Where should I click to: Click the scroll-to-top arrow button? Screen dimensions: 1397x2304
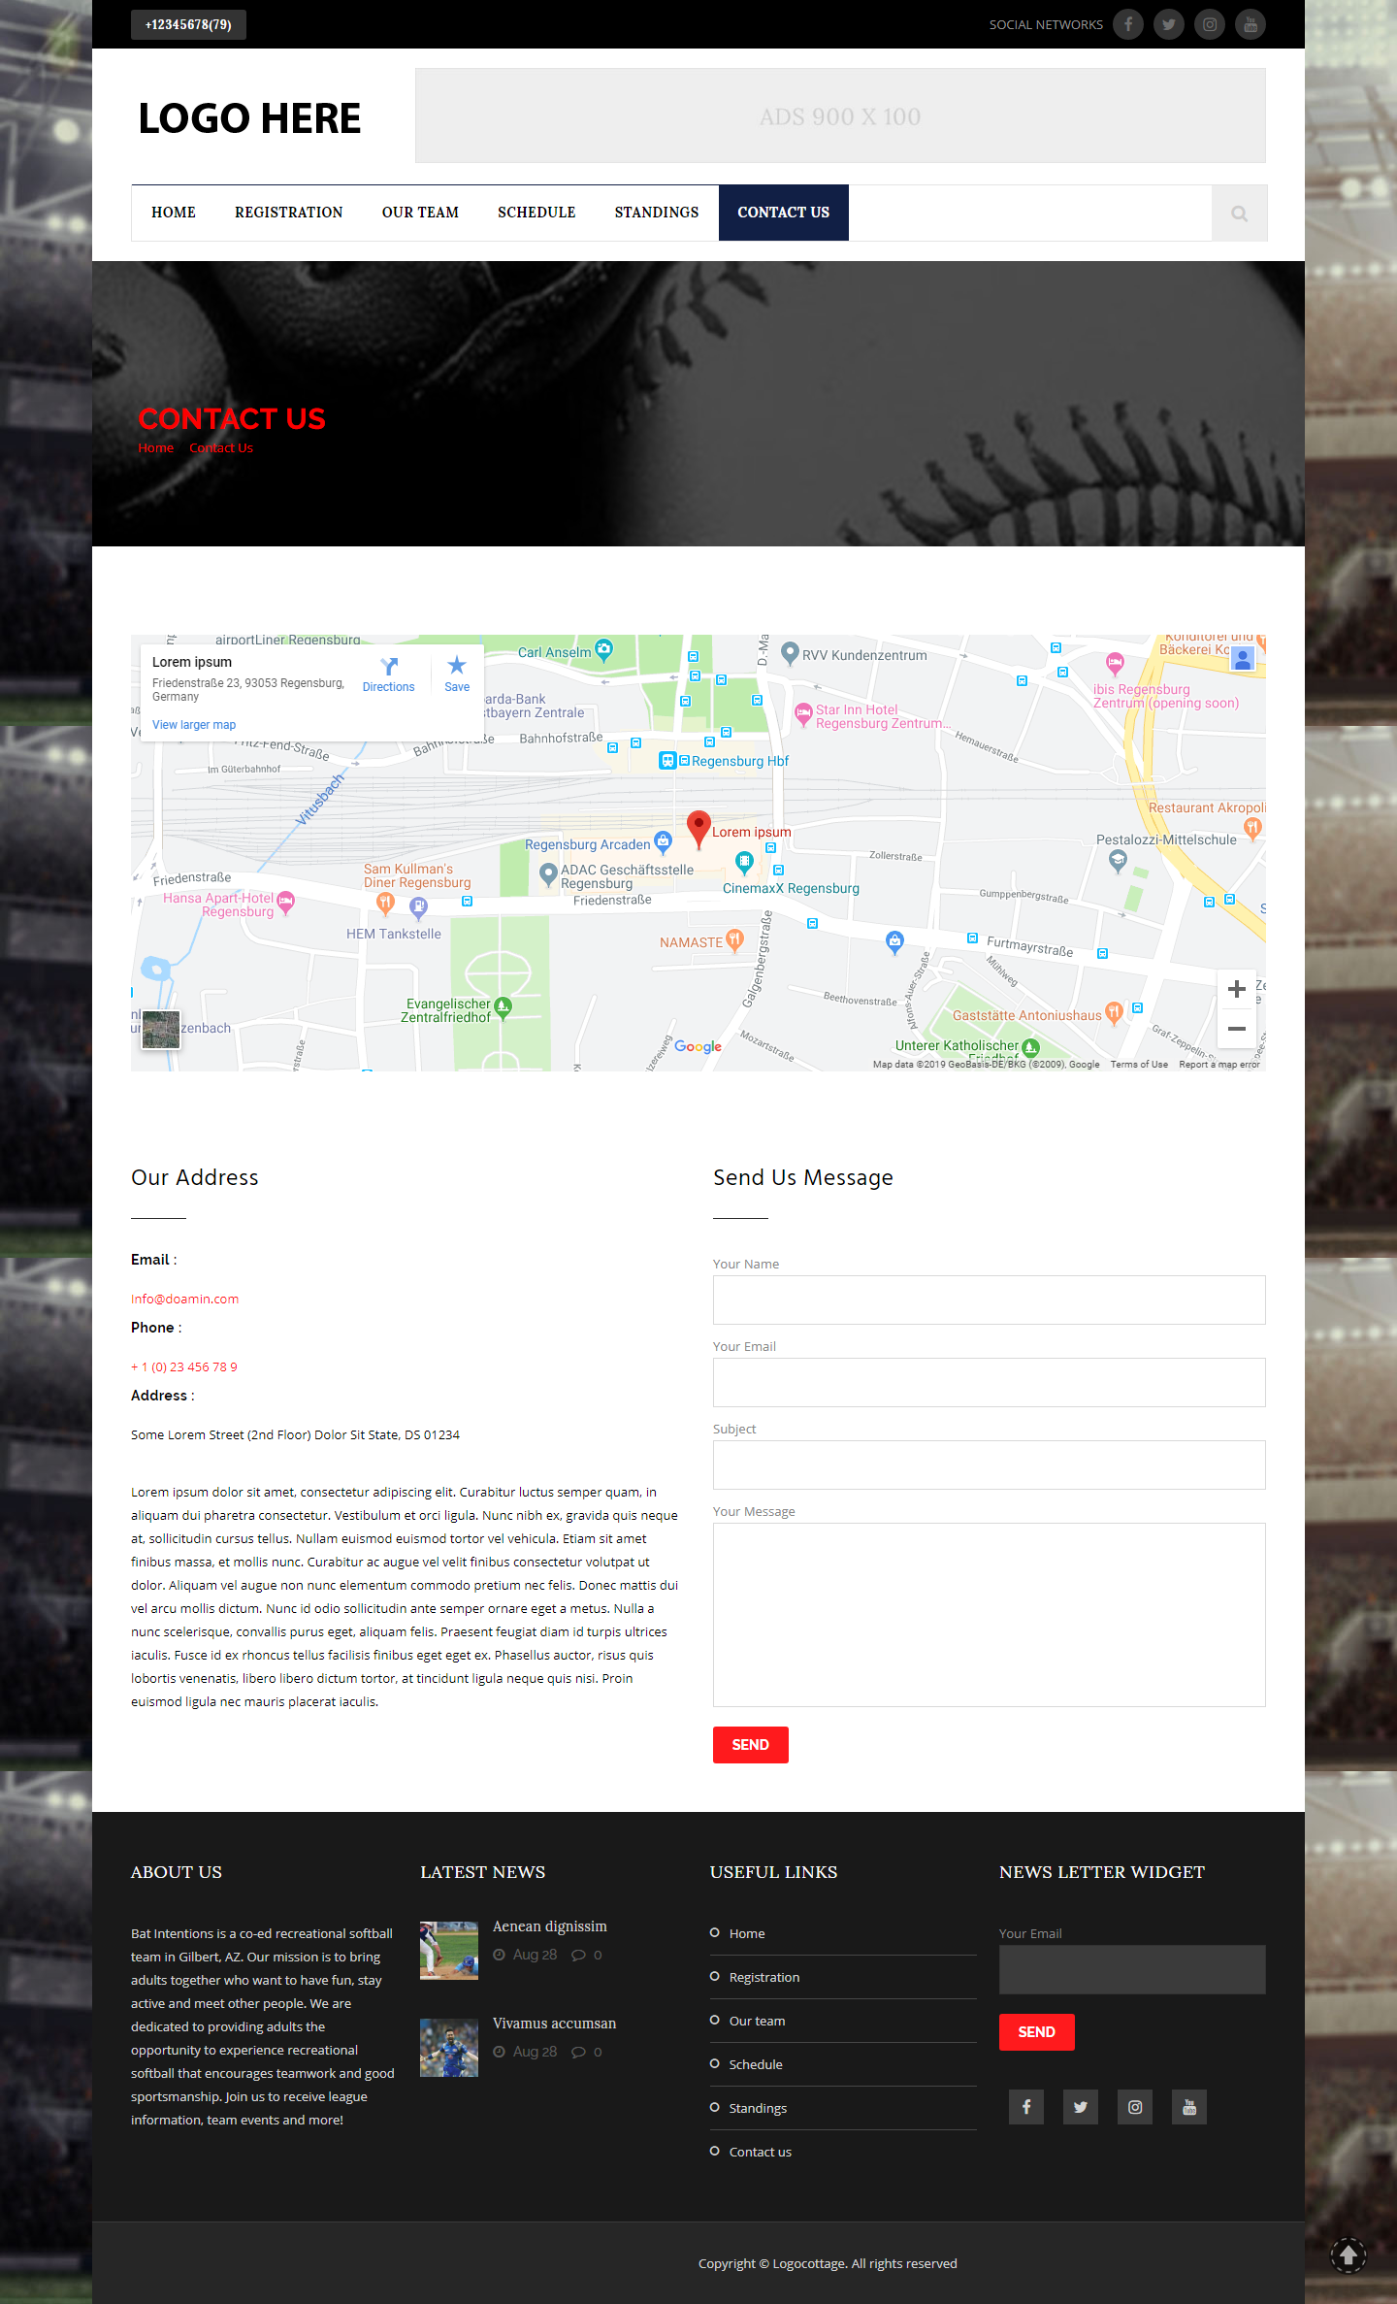coord(1348,2255)
